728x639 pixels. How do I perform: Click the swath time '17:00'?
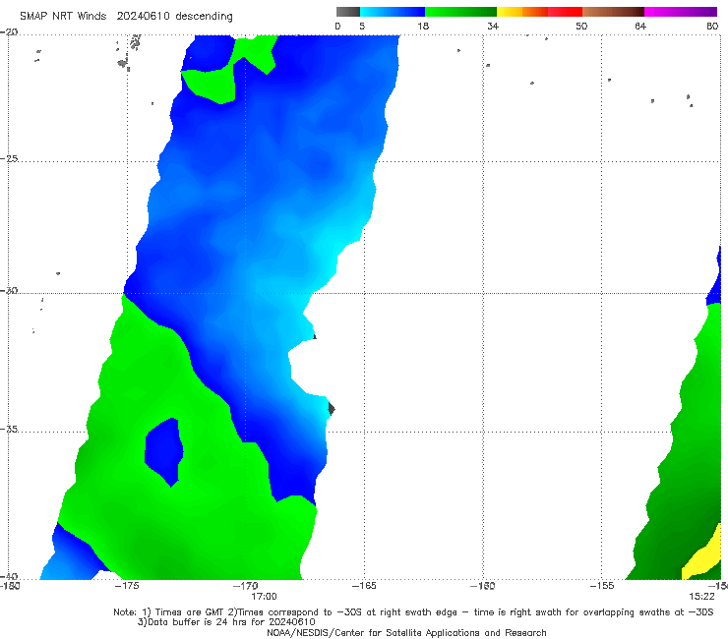265,597
